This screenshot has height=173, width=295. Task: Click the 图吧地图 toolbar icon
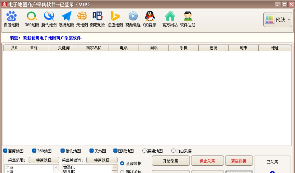[98, 19]
